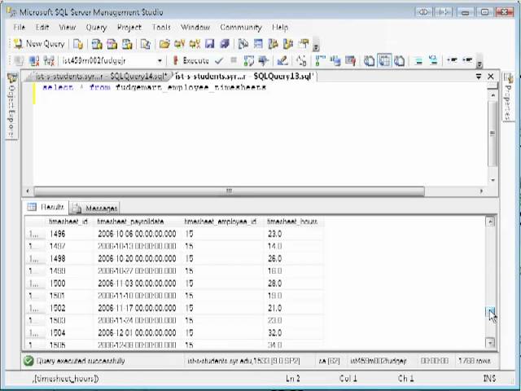Viewport: 521px width, 391px height.
Task: Show the Registered Servers window
Action: click(243, 44)
